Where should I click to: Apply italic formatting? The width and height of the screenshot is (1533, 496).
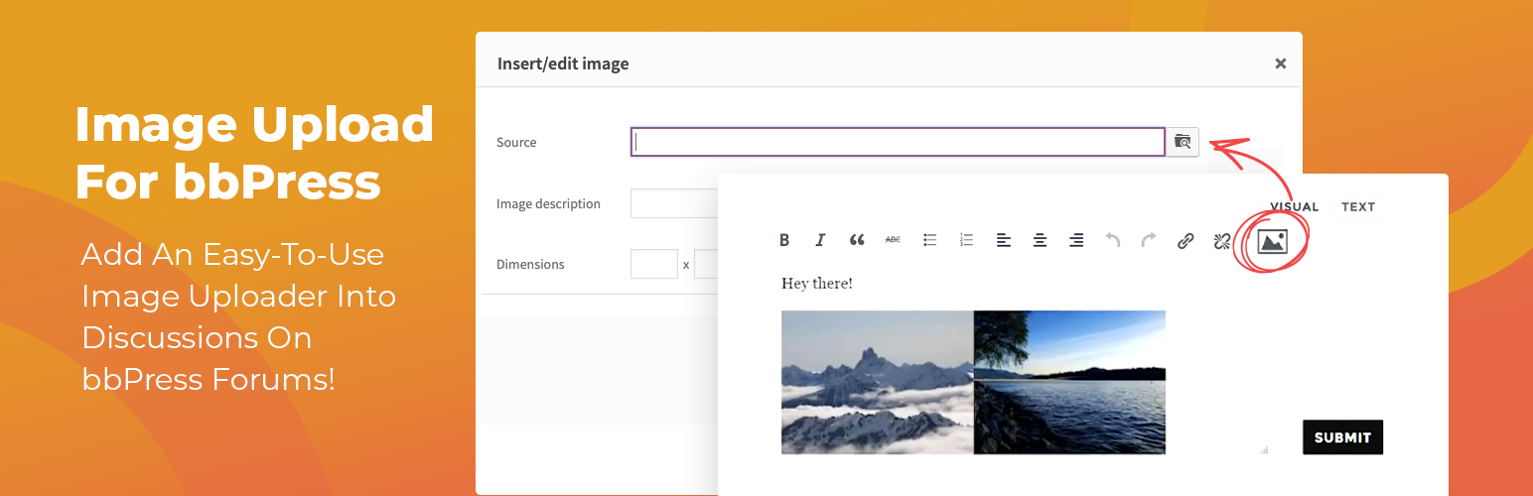(820, 240)
